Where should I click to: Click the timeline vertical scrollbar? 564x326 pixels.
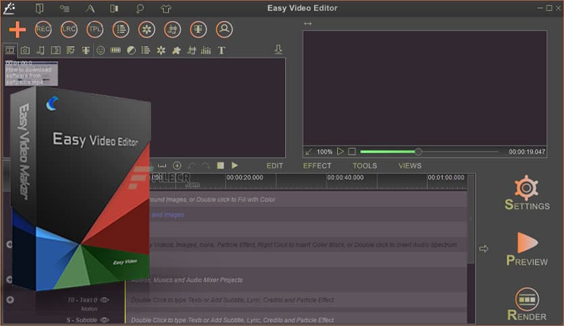point(471,219)
